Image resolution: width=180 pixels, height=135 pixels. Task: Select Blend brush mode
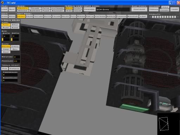(x=15, y=27)
